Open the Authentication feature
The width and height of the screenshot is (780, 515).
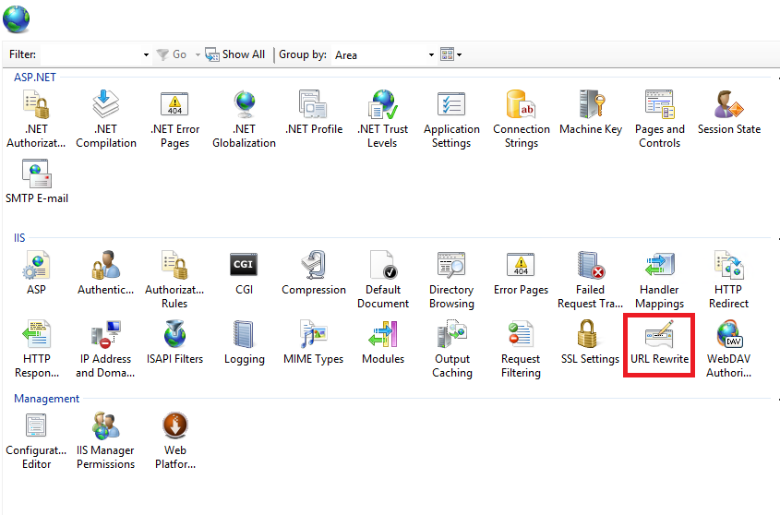pyautogui.click(x=105, y=273)
